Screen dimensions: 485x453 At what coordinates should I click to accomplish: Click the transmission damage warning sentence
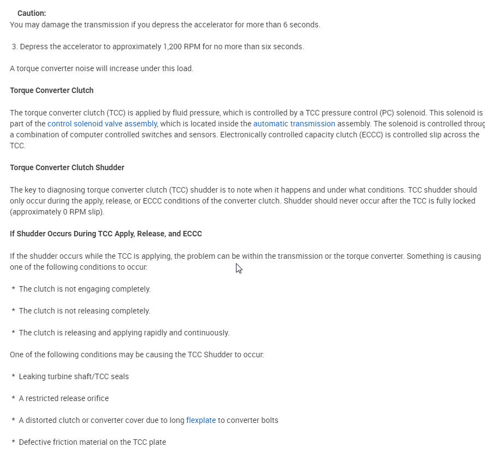164,25
